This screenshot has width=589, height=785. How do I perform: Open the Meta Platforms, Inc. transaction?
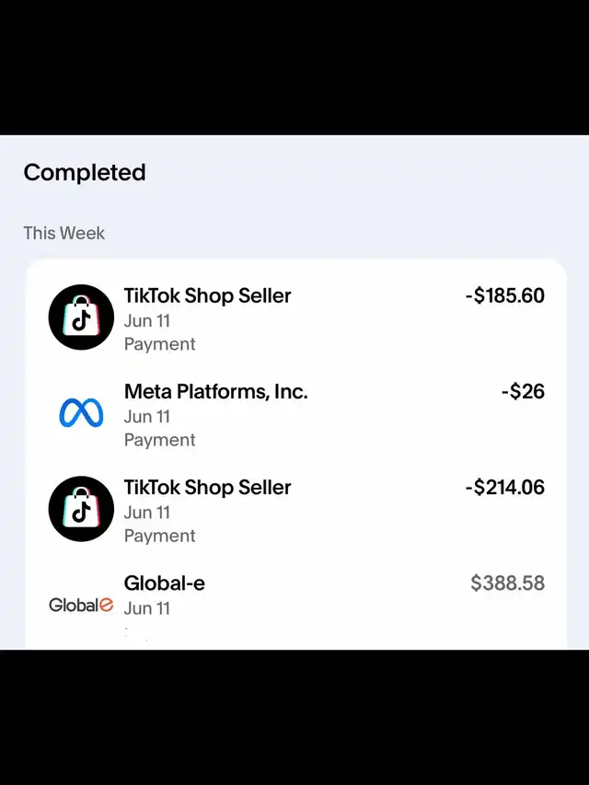215,391
